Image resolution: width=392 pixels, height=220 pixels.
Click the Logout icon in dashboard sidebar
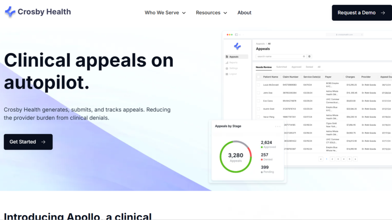click(x=227, y=74)
